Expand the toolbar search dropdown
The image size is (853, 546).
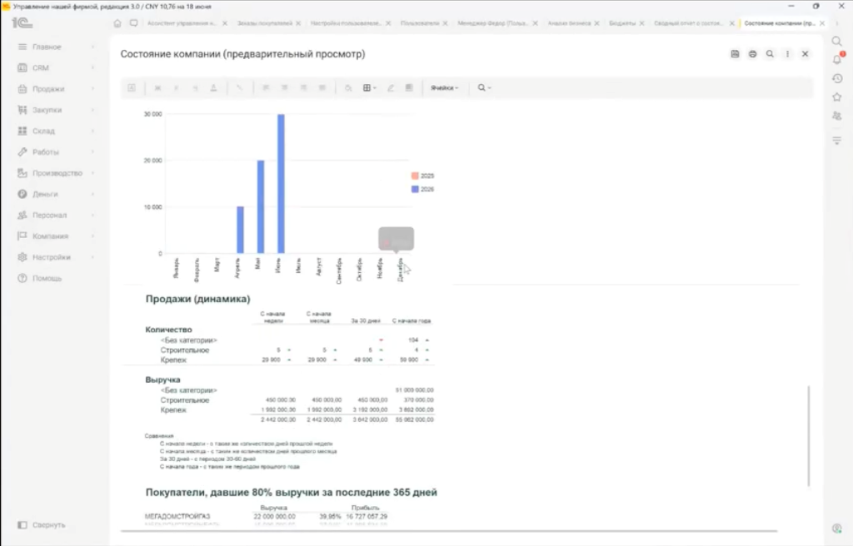(x=484, y=87)
